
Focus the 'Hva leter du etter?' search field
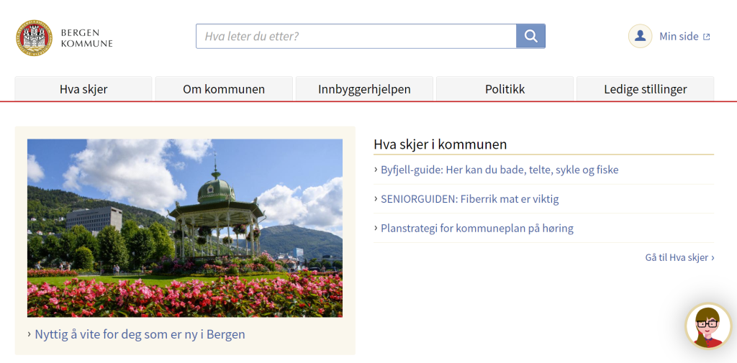(356, 36)
